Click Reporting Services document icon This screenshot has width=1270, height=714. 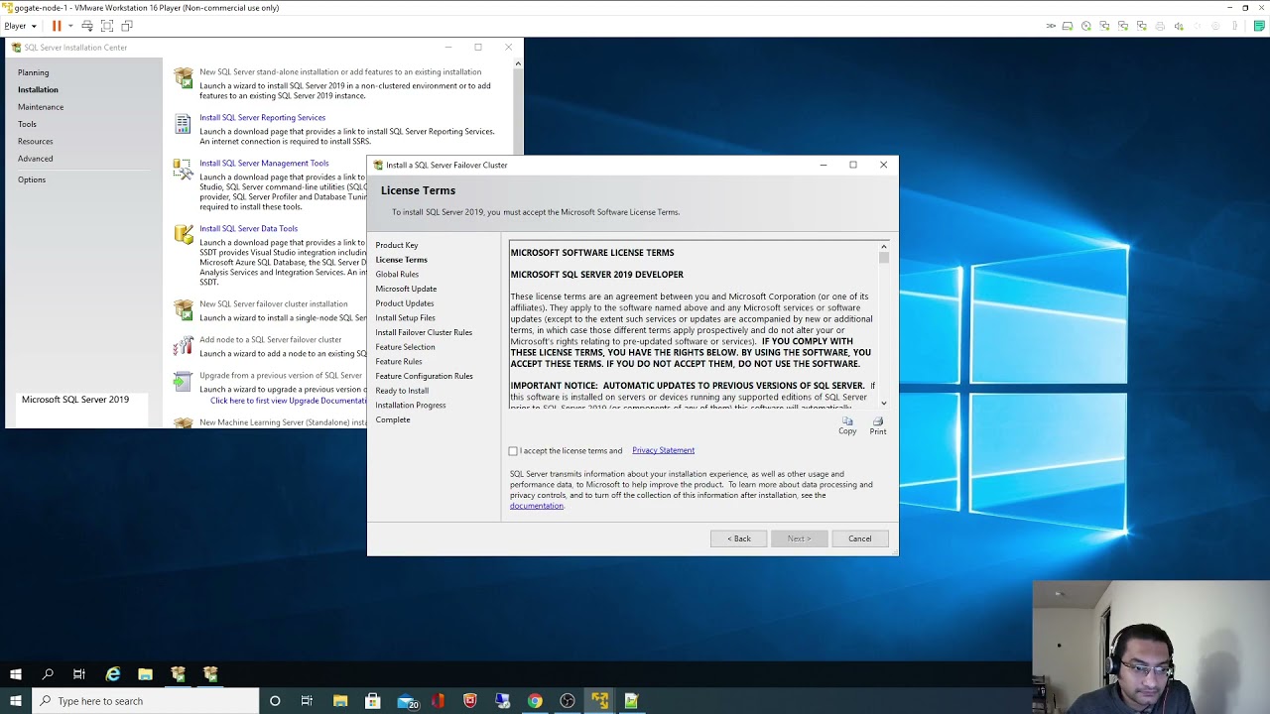(184, 124)
